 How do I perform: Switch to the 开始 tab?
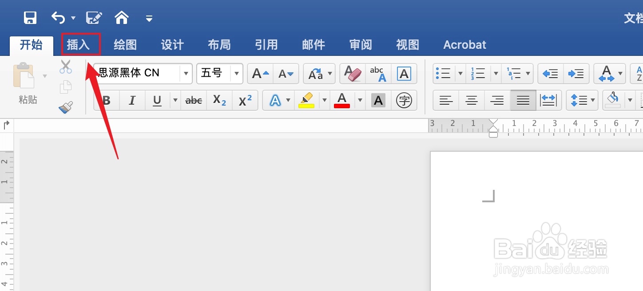pyautogui.click(x=32, y=45)
